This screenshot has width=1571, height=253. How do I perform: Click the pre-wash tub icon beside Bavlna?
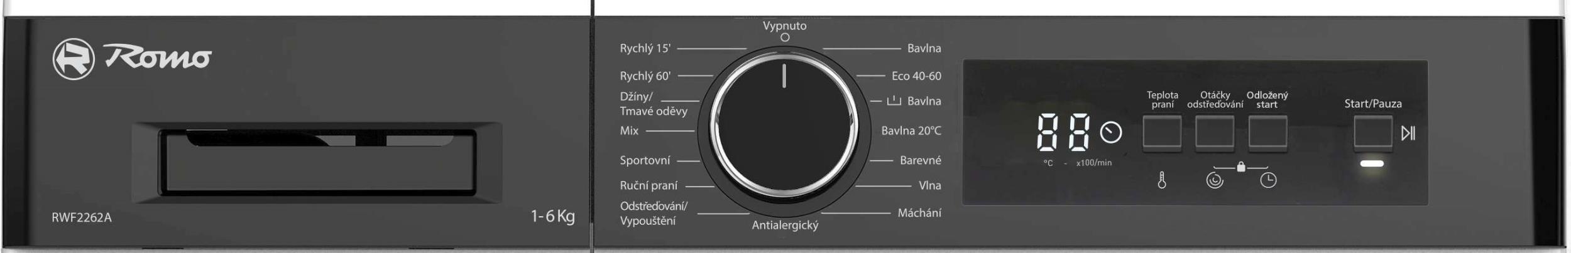click(894, 101)
